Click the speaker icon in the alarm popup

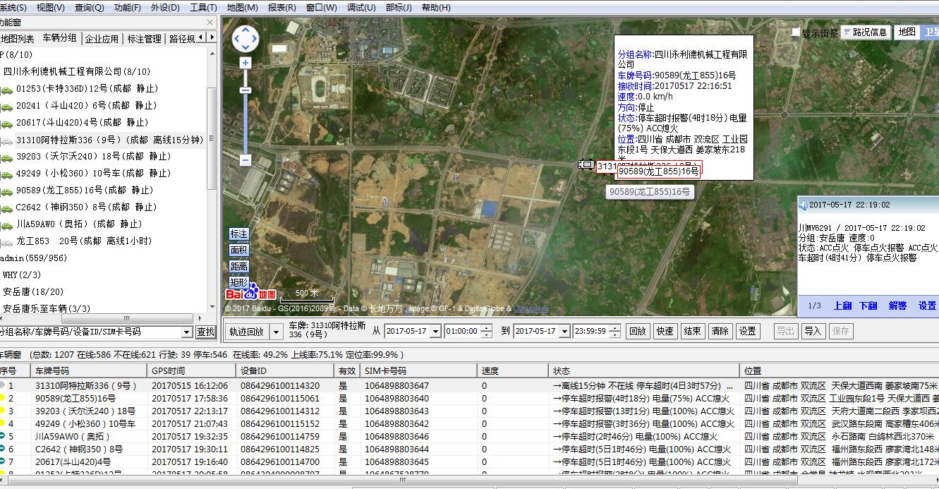[x=803, y=205]
